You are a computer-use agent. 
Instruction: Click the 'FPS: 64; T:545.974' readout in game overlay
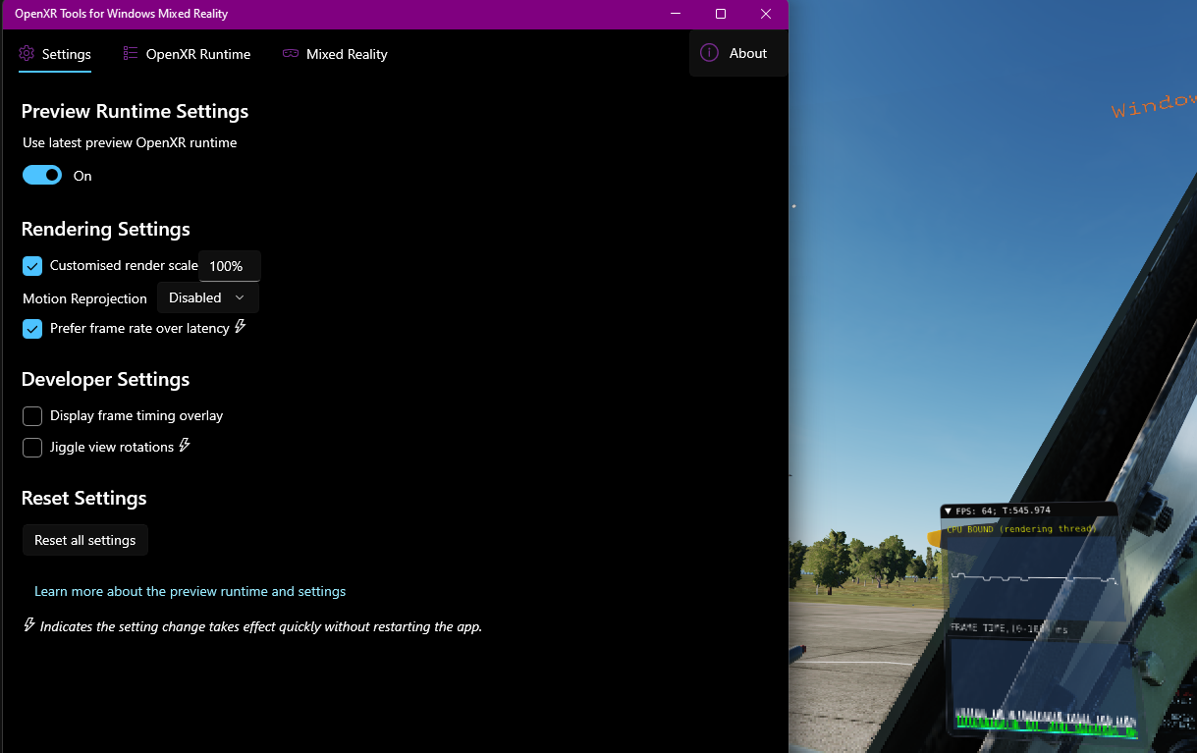pos(1004,511)
